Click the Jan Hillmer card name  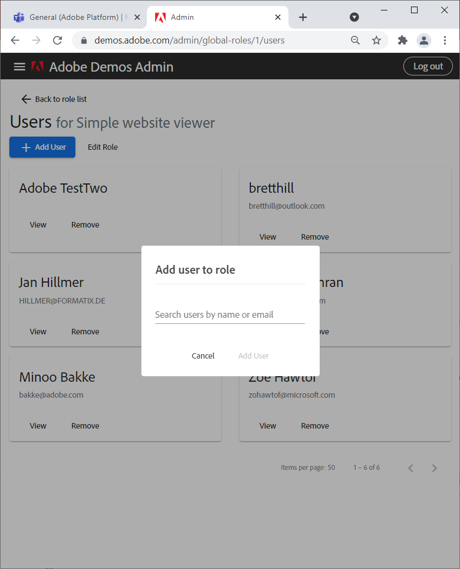tap(51, 283)
